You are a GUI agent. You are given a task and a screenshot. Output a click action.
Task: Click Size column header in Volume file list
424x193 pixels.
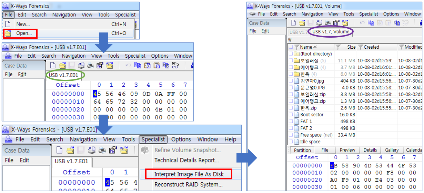pos(346,47)
